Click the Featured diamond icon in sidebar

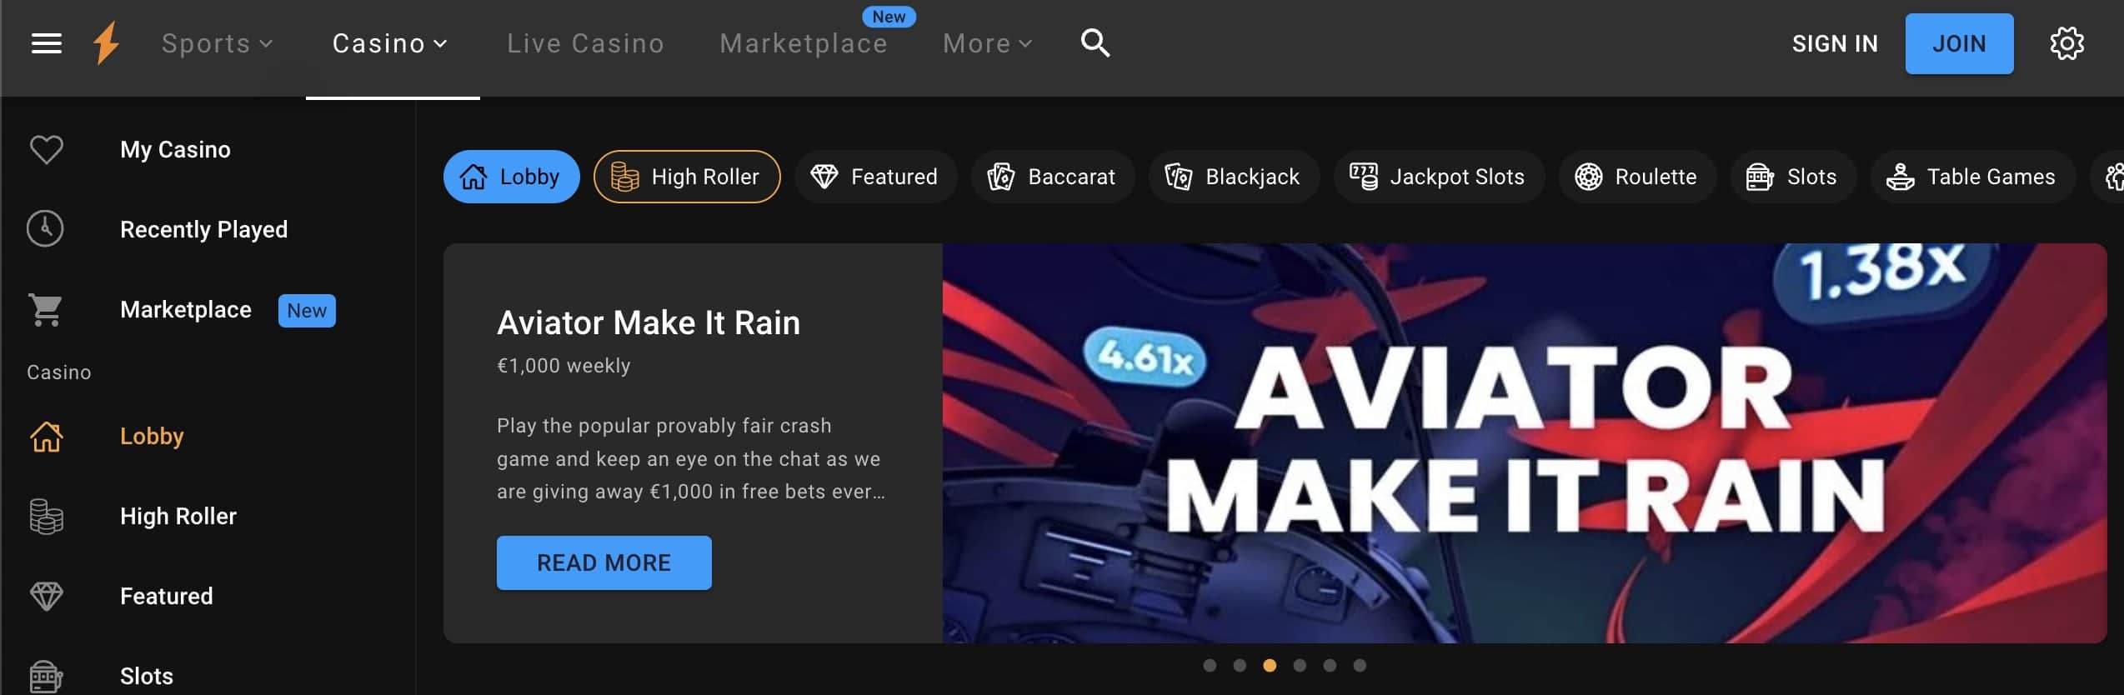click(46, 596)
